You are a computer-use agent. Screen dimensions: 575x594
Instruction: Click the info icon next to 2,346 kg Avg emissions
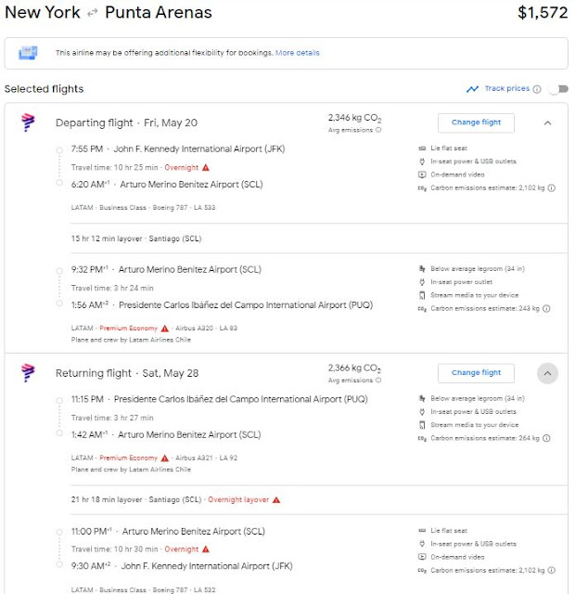[x=377, y=131]
